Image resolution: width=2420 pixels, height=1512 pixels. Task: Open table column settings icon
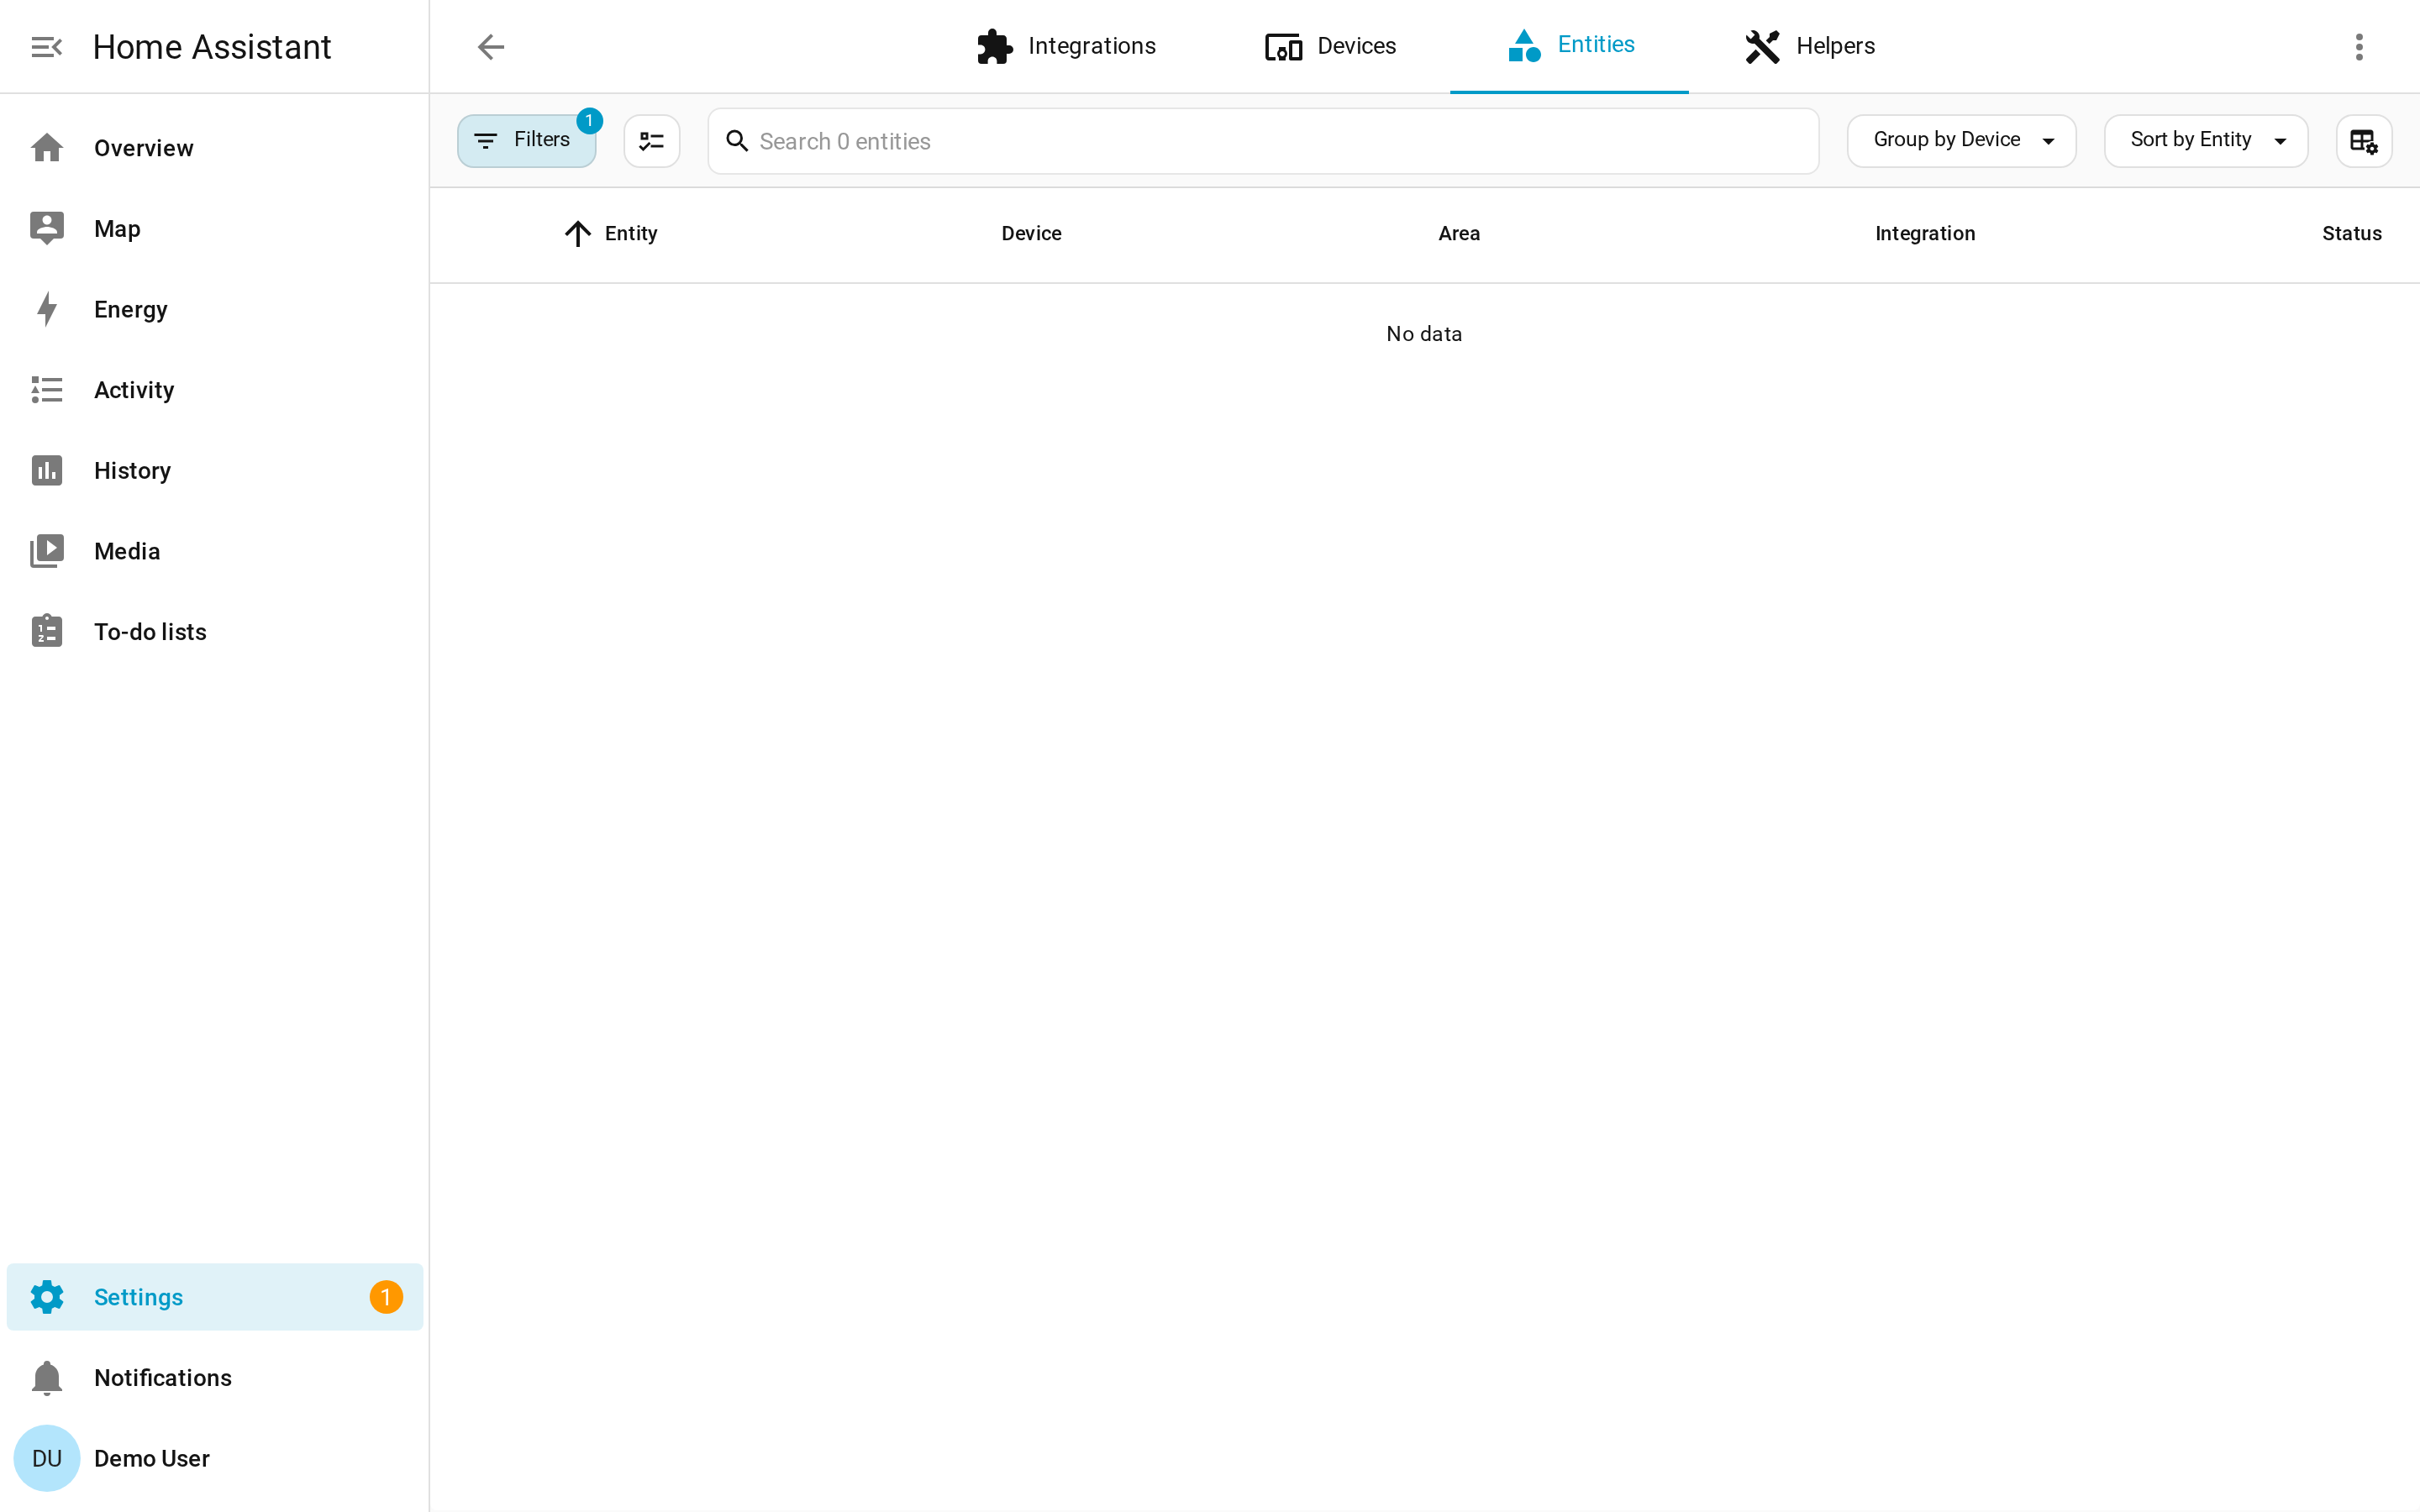[2363, 141]
